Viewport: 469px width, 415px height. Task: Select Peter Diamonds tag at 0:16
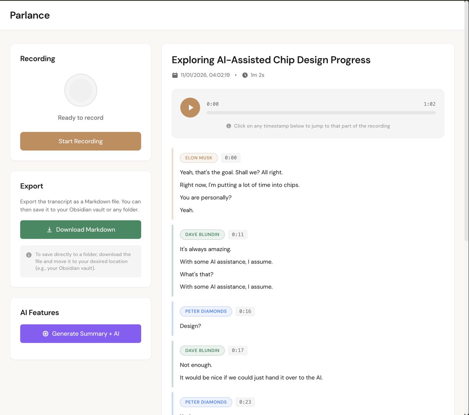[x=206, y=311]
